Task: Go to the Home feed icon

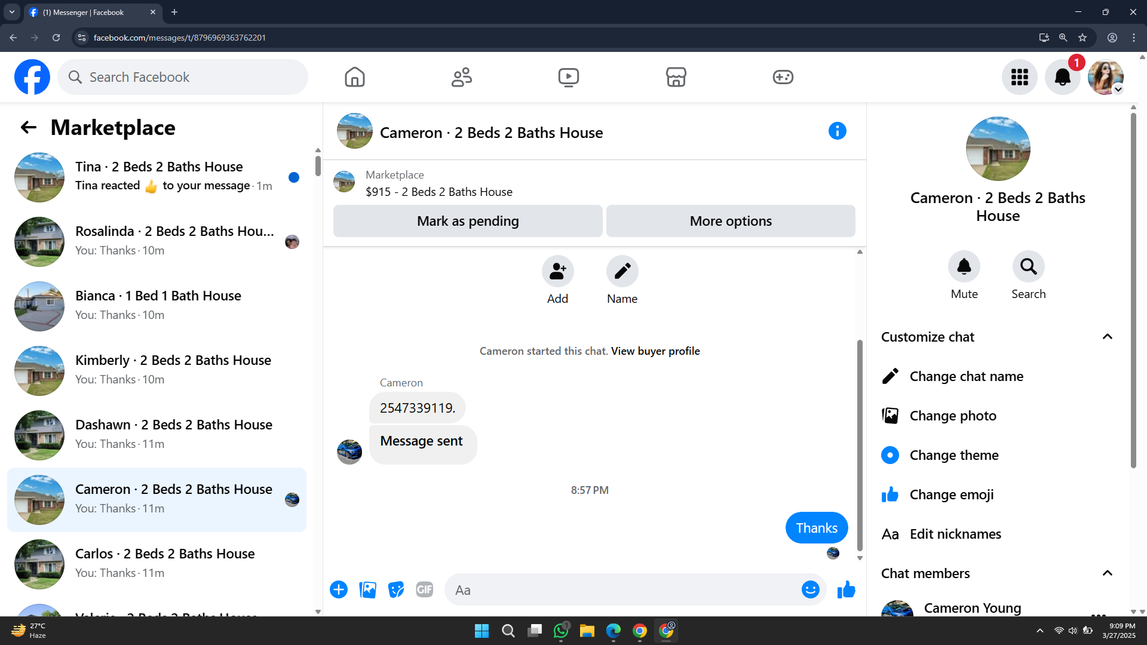Action: [355, 77]
